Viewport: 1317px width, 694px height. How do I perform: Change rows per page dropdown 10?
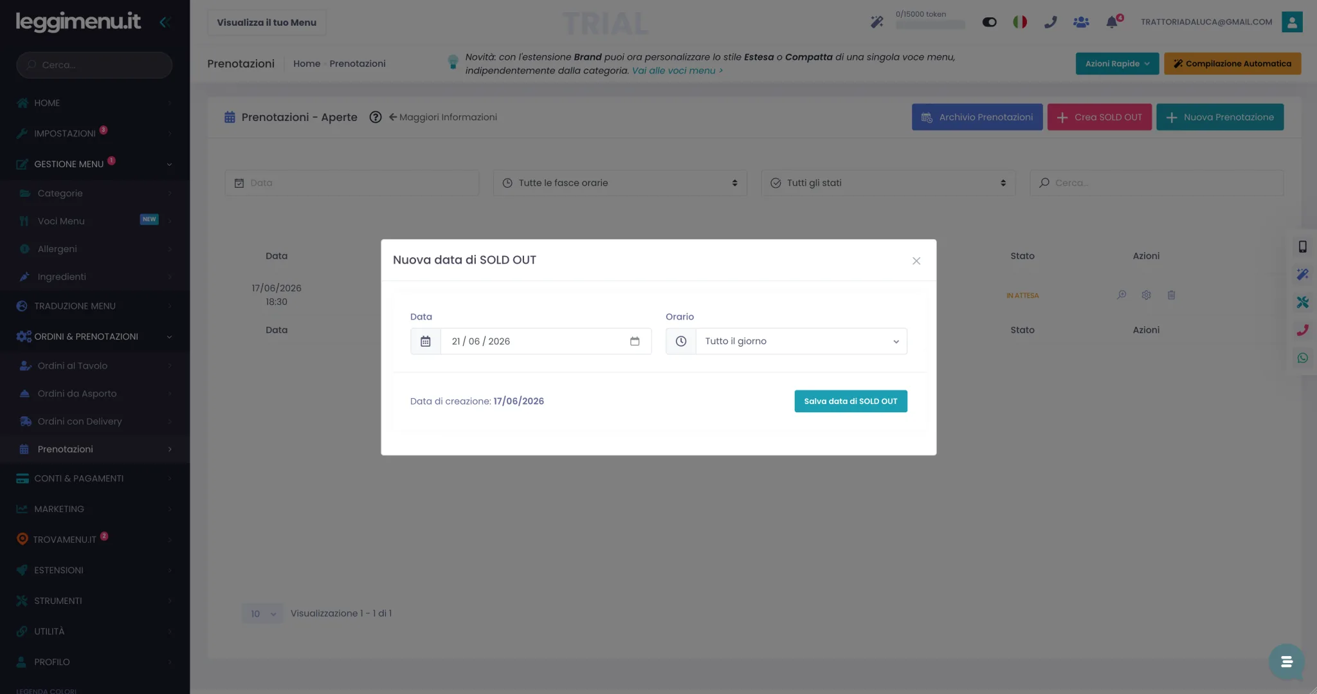pyautogui.click(x=262, y=614)
